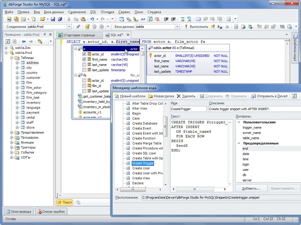The width and height of the screenshot is (301, 225).
Task: Click the filter icon in the explorer toolbar
Action: [x=40, y=41]
